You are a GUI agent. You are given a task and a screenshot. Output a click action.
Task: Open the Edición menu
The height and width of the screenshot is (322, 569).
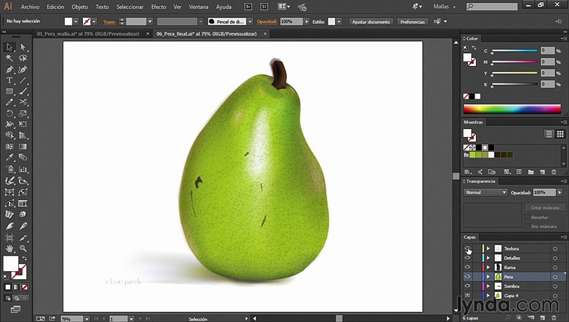[x=55, y=7]
